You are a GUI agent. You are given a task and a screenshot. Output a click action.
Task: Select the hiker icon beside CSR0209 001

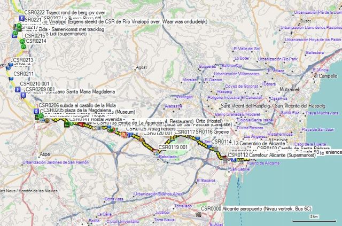click(x=18, y=90)
